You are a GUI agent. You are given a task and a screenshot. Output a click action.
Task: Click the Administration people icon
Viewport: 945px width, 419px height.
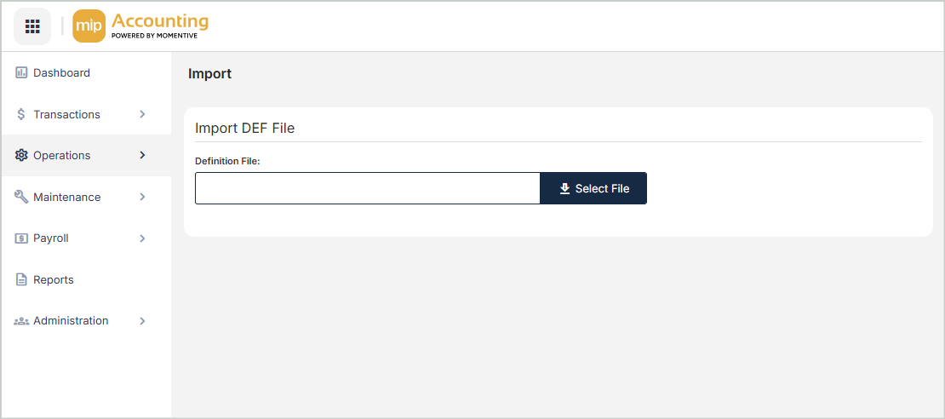(x=21, y=321)
